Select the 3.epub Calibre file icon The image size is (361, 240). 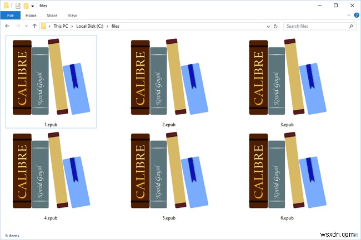288,76
